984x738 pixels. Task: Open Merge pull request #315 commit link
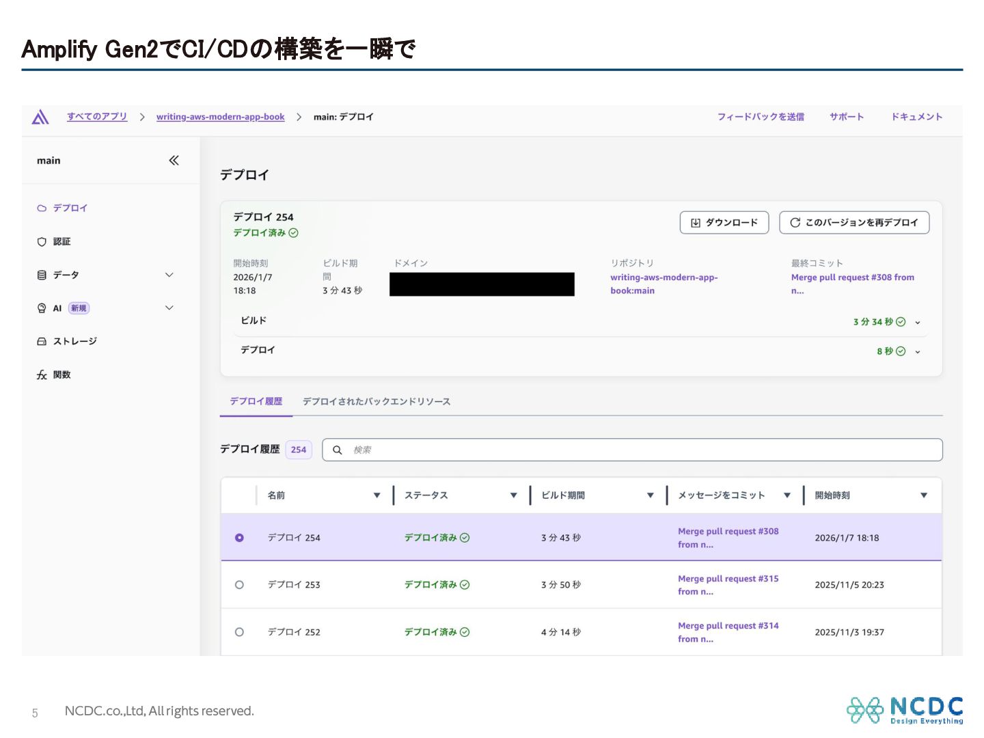tap(728, 585)
